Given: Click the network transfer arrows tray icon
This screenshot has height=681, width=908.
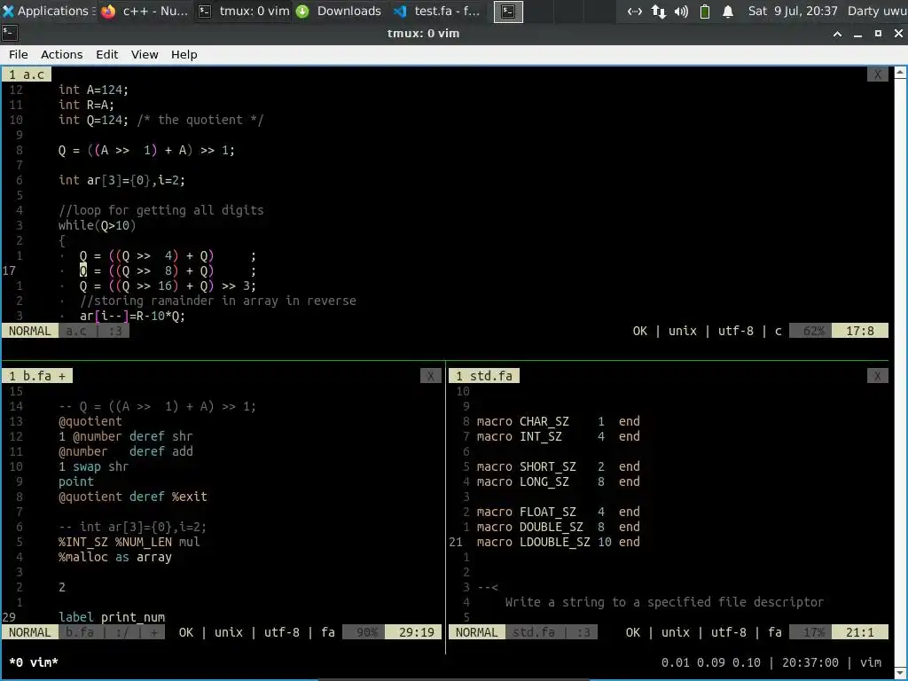Looking at the screenshot, I should coord(659,11).
